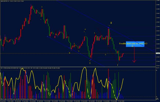160x102 pixels.
Task: Click the current price tag 1.5186 on price axis
Action: [x=158, y=53]
